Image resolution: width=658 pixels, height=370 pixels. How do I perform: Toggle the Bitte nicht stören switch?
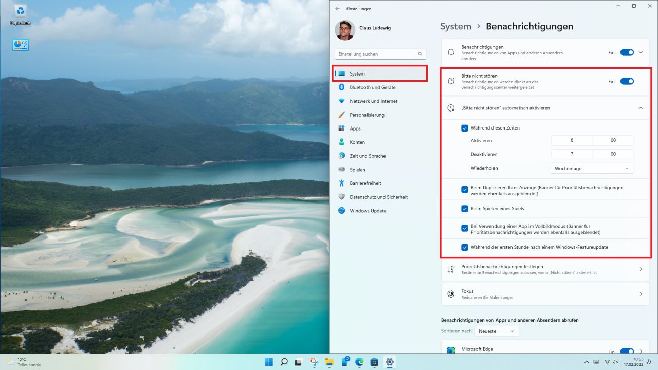(x=627, y=81)
